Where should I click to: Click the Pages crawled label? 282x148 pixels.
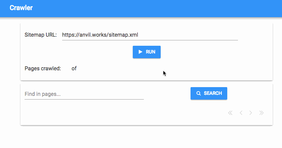point(43,68)
